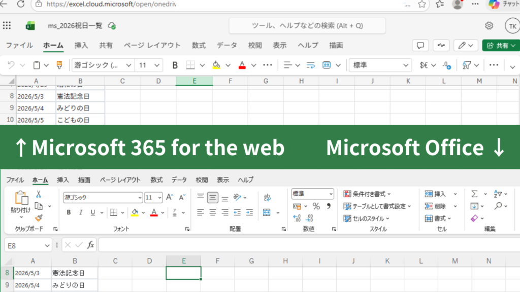Screen dimensions: 520x292
Task: Click Increase Font Size in desktop ribbon
Action: pyautogui.click(x=170, y=197)
